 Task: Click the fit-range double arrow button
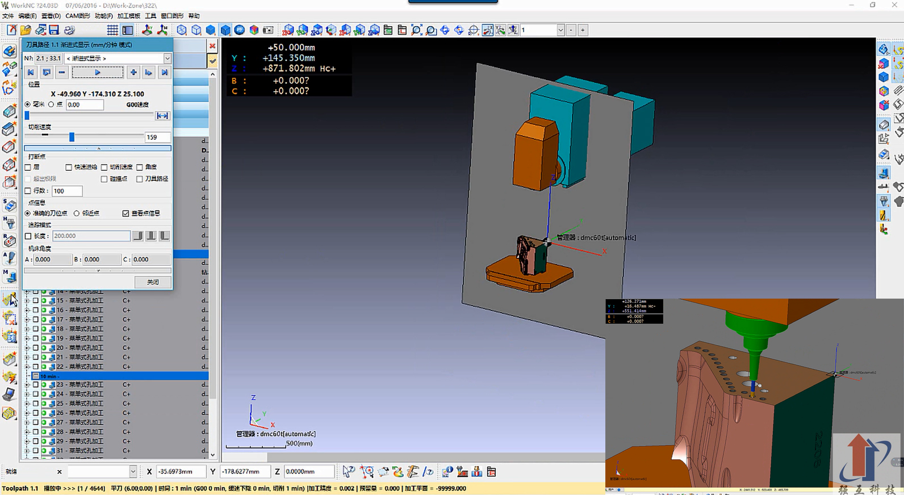[162, 115]
